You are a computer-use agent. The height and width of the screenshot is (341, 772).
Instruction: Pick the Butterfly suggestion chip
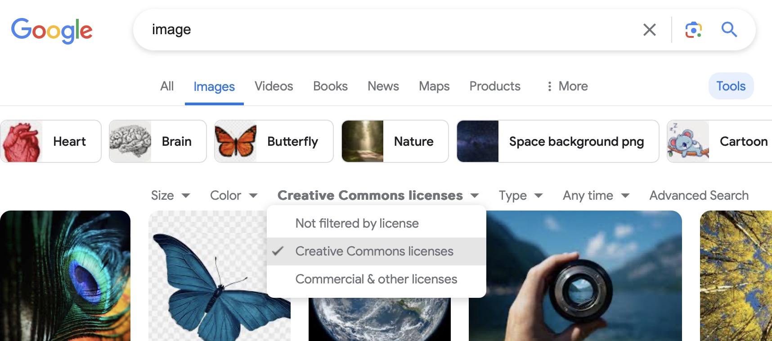tap(274, 141)
